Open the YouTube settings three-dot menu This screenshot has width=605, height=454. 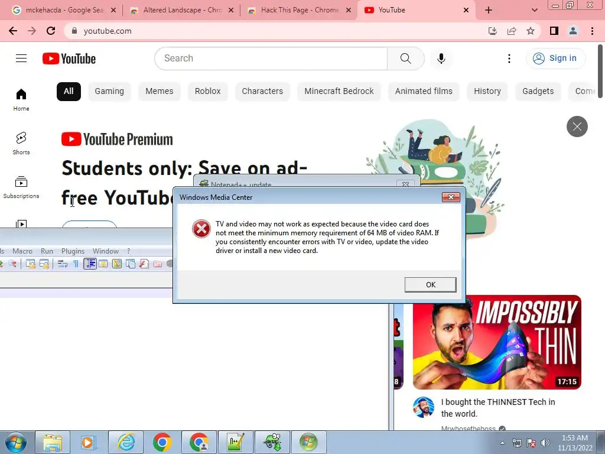click(x=509, y=59)
